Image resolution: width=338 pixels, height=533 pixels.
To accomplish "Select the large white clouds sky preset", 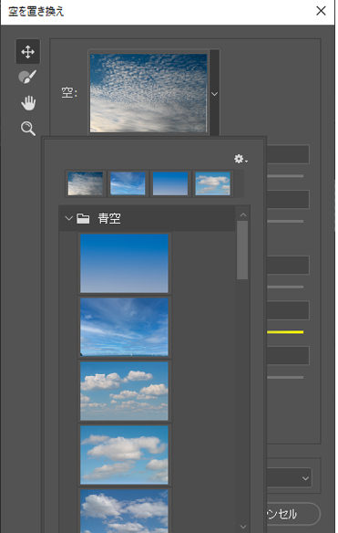I will pos(124,455).
